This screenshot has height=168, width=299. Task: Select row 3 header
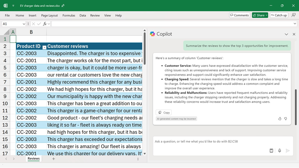click(5, 53)
